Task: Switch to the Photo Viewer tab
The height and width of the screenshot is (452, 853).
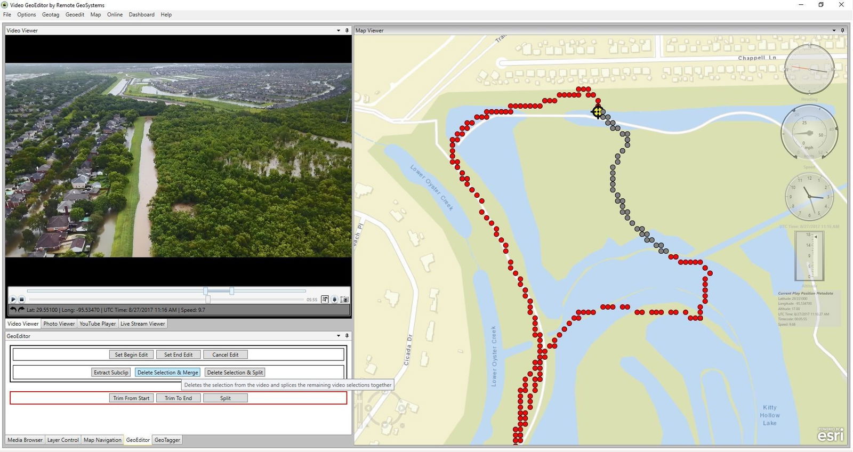Action: point(59,324)
